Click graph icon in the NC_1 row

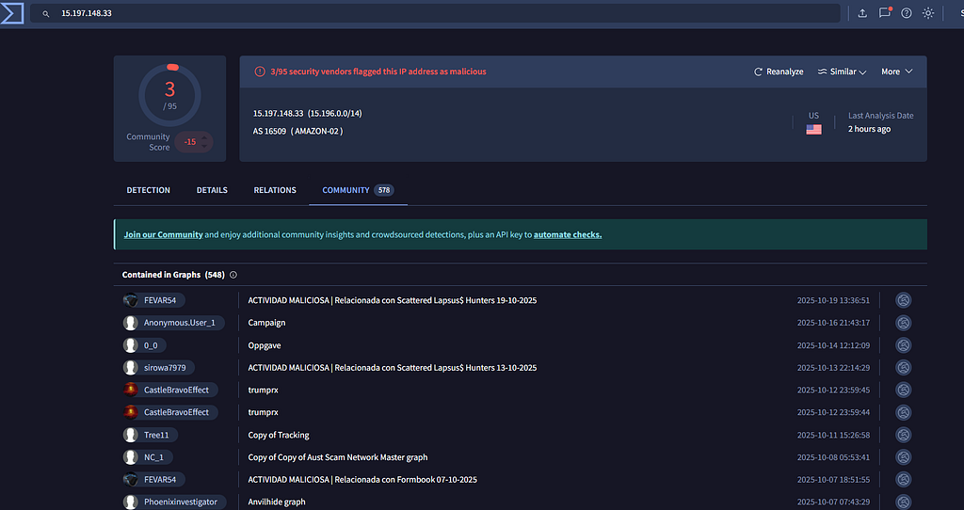click(x=903, y=457)
